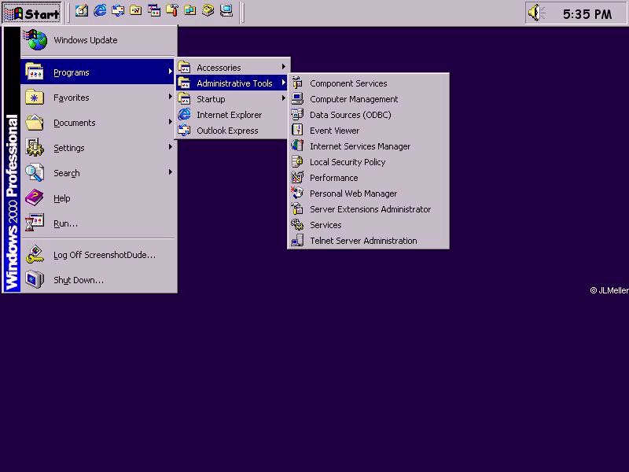The width and height of the screenshot is (629, 472).
Task: Expand the Startup submenu arrow
Action: pyautogui.click(x=284, y=98)
